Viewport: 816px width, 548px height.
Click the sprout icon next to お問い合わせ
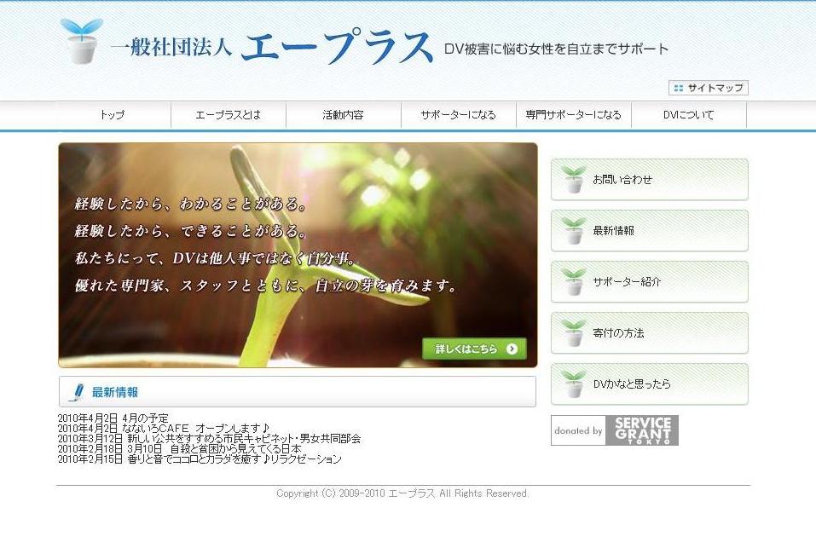tap(574, 180)
